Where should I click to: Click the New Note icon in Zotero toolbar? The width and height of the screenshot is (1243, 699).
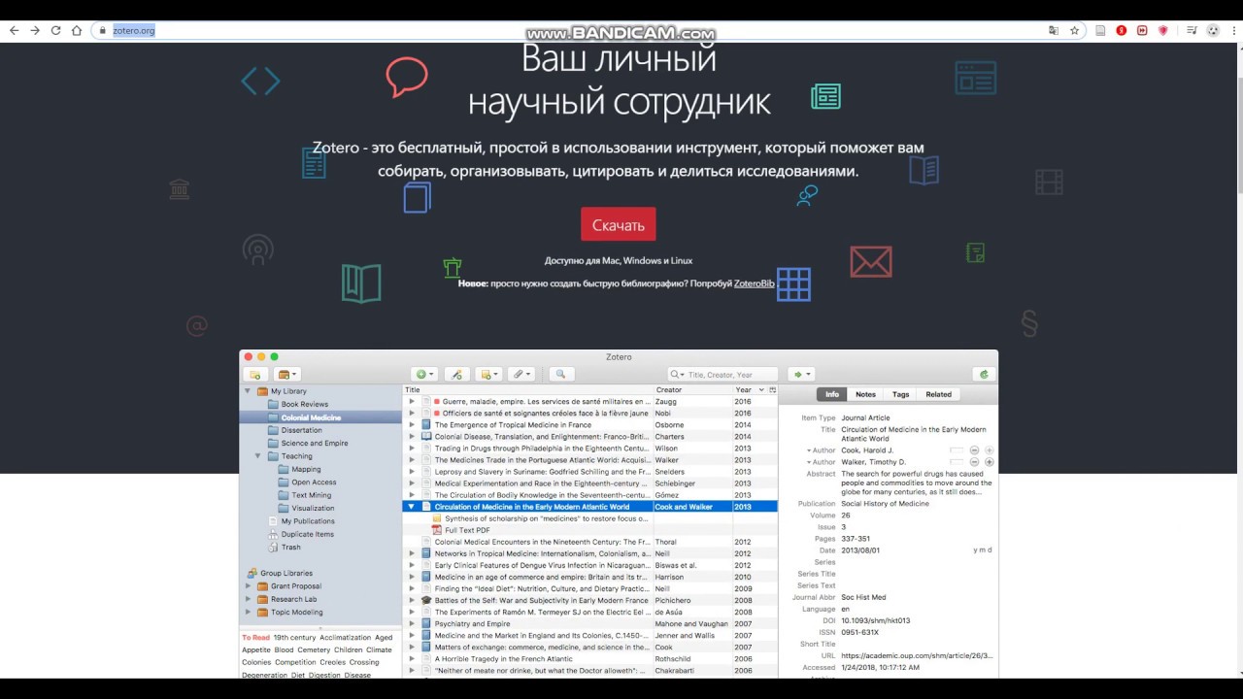coord(488,374)
